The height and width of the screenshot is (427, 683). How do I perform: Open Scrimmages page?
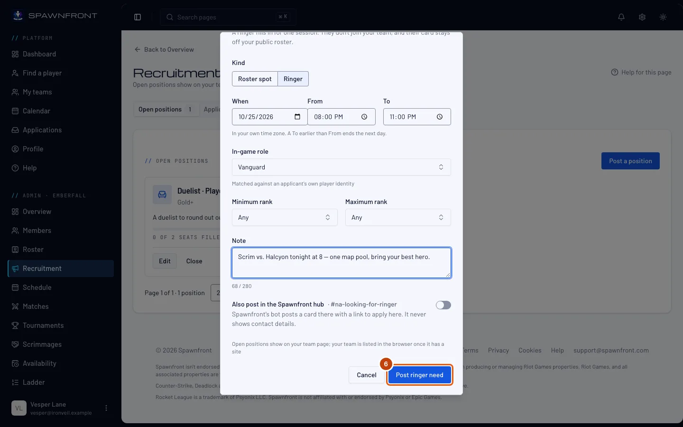coord(61,344)
